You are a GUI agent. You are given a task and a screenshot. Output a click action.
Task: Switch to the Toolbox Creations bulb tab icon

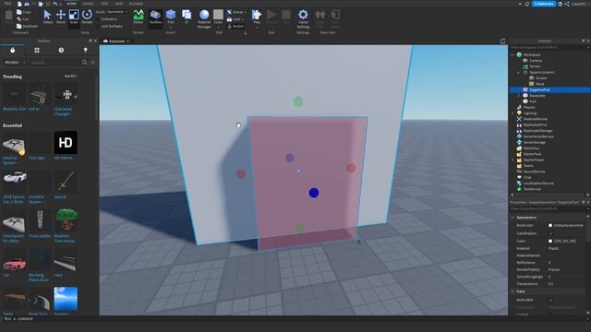coord(86,50)
